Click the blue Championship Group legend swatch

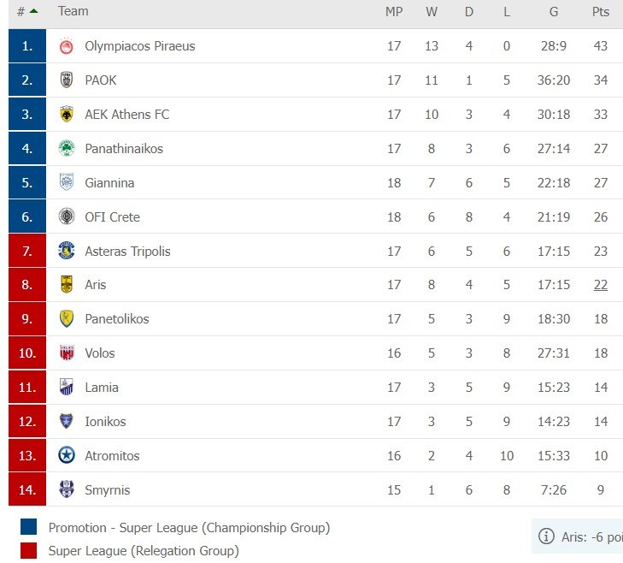point(28,527)
